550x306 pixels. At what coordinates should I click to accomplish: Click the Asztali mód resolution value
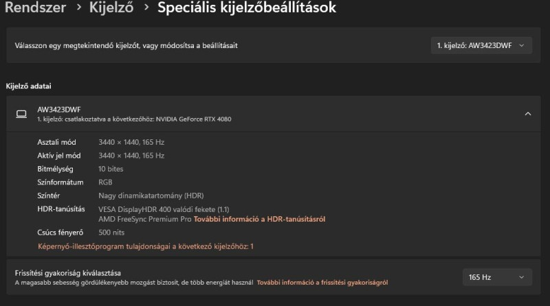(131, 142)
